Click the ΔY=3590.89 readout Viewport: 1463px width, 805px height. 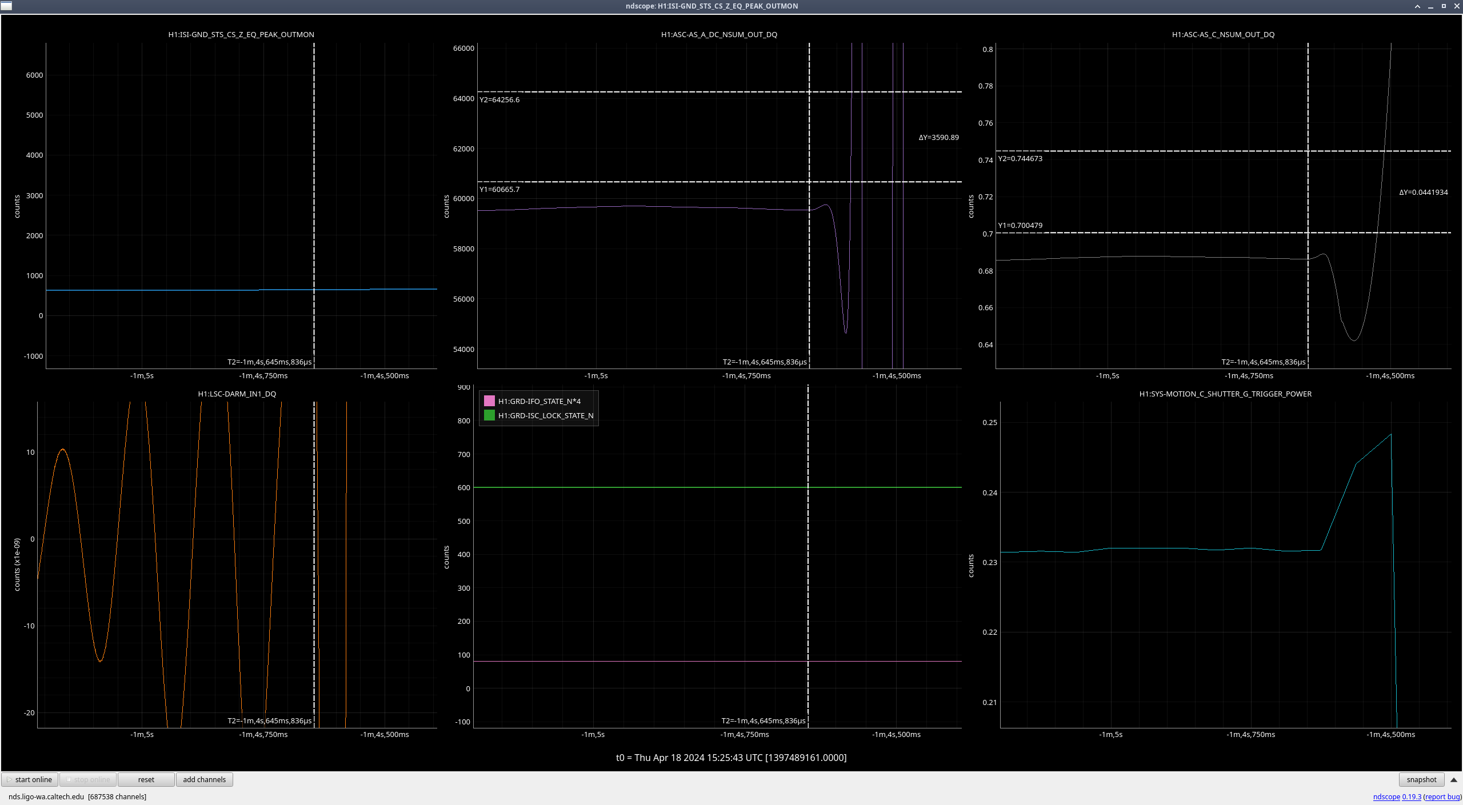(x=938, y=137)
